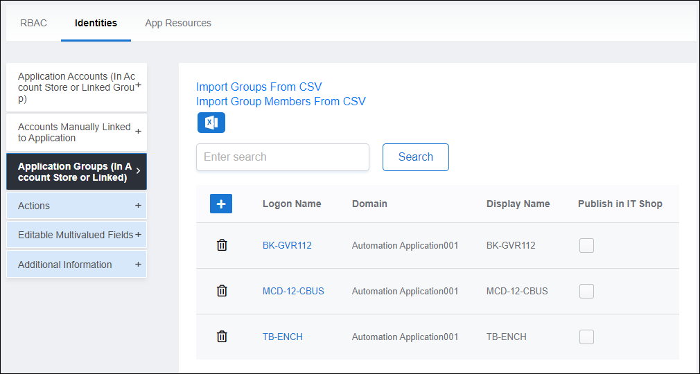The image size is (700, 374).
Task: Remove TB-ENCH group using trash icon
Action: [222, 337]
